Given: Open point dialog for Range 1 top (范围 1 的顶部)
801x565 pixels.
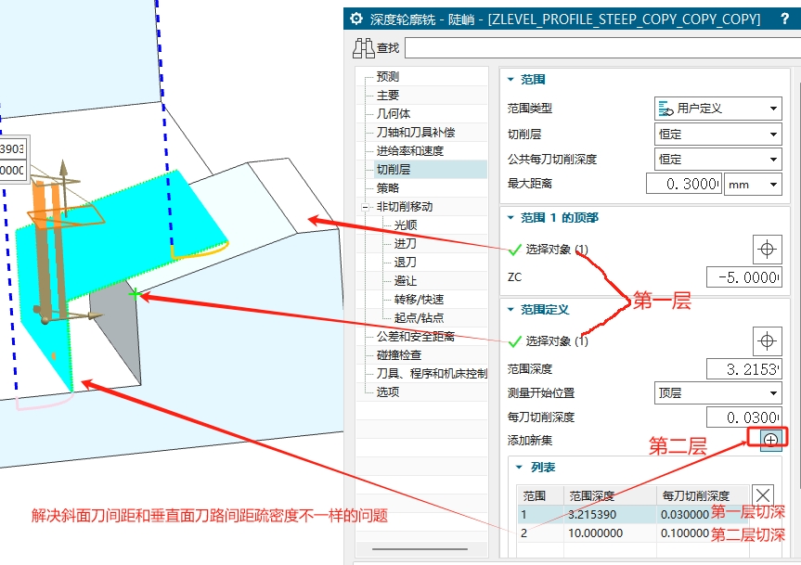Looking at the screenshot, I should click(767, 250).
